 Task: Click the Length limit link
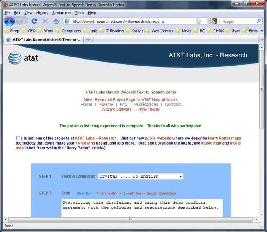[x=133, y=193]
